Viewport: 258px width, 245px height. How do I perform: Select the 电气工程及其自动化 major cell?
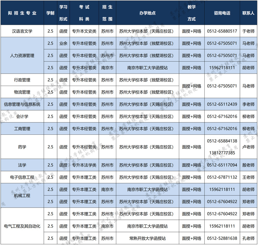click(x=22, y=226)
